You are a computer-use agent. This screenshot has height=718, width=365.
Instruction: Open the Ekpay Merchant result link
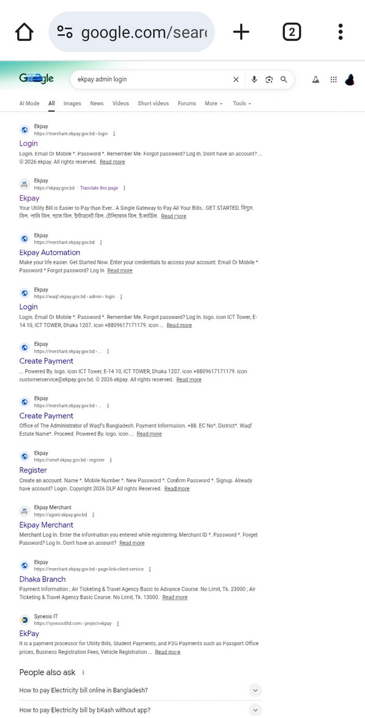[x=46, y=525]
